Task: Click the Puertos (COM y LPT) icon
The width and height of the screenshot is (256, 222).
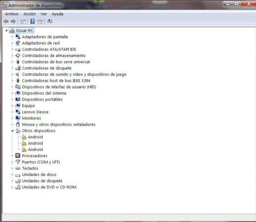Action: [x=18, y=162]
